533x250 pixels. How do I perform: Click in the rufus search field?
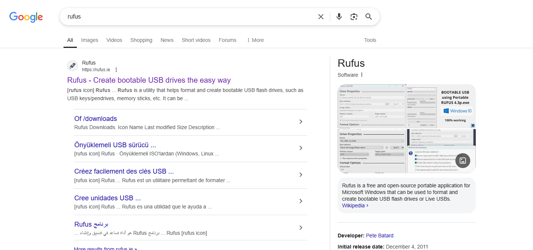tap(189, 17)
